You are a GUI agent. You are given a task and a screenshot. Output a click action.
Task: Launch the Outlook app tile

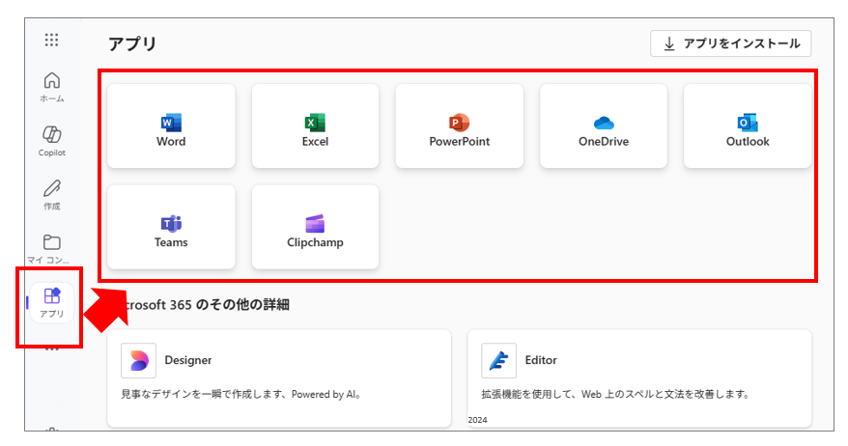point(748,125)
